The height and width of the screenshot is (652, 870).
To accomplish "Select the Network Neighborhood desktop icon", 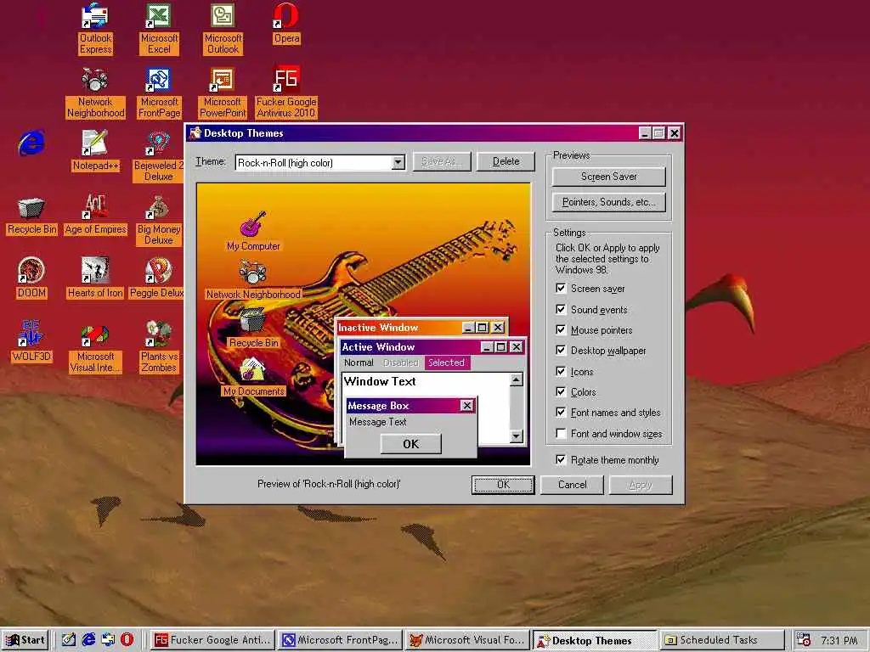I will point(95,93).
